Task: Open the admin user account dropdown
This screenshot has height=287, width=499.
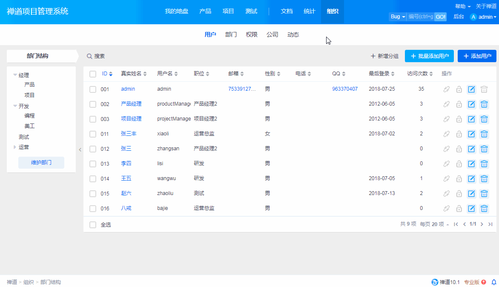Action: 483,17
